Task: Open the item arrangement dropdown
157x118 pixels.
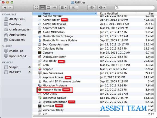Action: [x=63, y=8]
